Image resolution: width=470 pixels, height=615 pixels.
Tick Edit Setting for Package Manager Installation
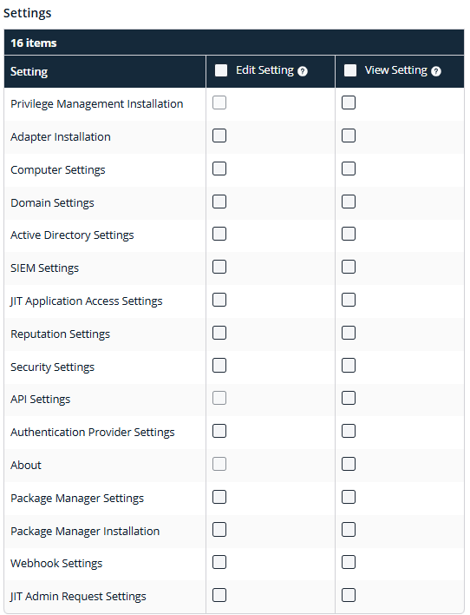coord(219,530)
